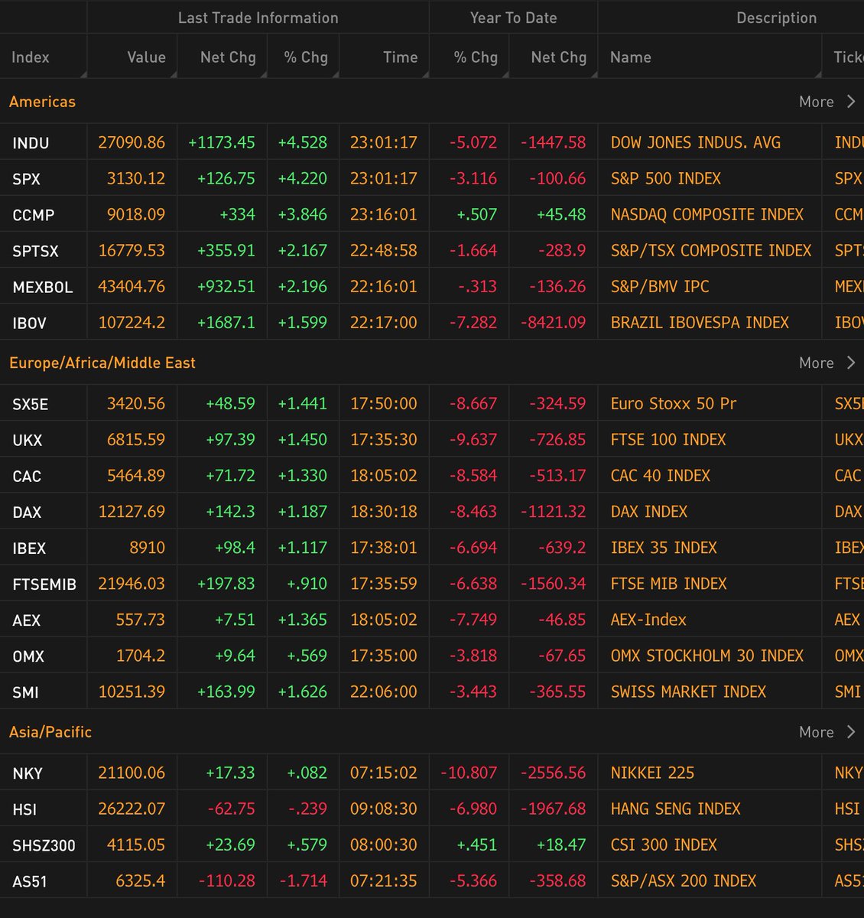The height and width of the screenshot is (918, 864).
Task: Click CSI 300 INDEX name
Action: coord(664,844)
